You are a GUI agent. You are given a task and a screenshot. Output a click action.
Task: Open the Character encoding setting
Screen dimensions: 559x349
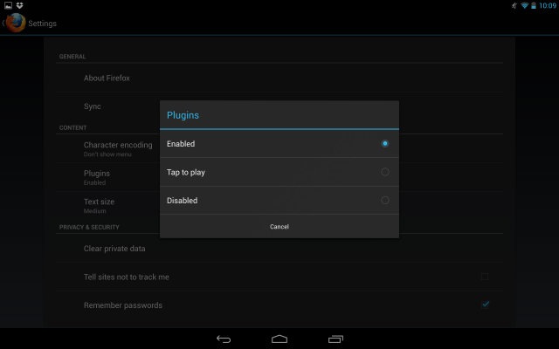tap(118, 147)
